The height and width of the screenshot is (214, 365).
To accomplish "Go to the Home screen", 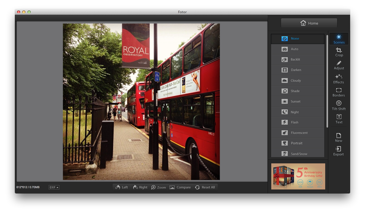I will click(309, 23).
